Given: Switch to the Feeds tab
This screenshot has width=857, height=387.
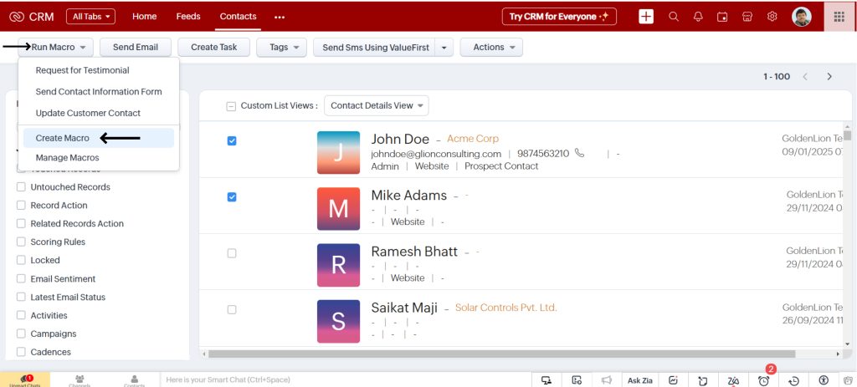Looking at the screenshot, I should point(188,17).
